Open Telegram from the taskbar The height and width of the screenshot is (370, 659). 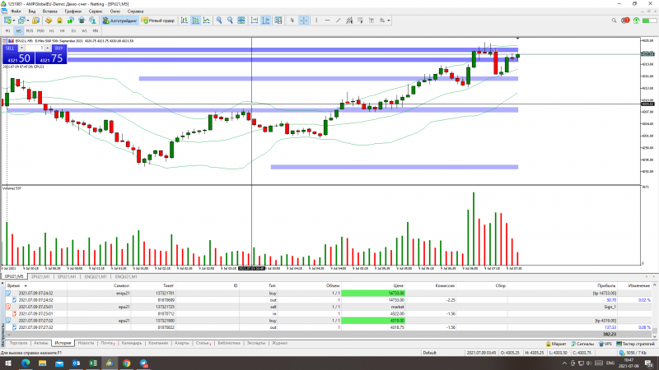(143, 363)
